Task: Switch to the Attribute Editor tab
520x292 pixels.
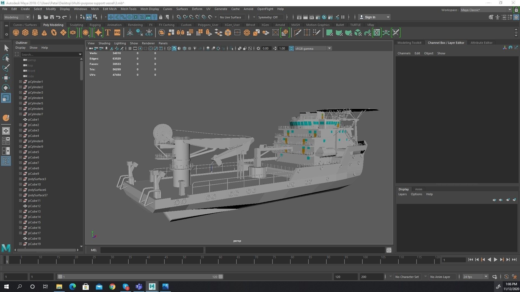Action: point(481,42)
